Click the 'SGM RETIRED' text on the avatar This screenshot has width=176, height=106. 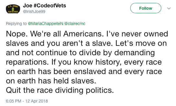click(13, 12)
